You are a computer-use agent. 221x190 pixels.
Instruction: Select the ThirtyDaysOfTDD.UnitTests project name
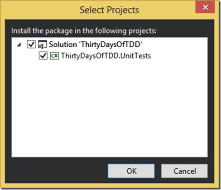click(106, 56)
